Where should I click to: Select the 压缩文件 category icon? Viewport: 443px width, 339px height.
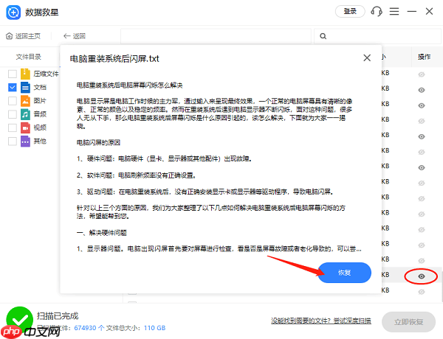pos(25,74)
